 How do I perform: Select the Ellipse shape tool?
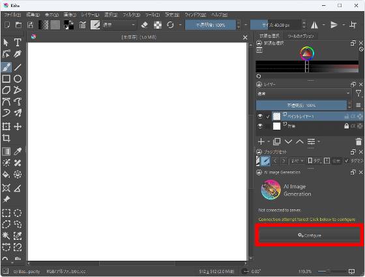[x=18, y=79]
